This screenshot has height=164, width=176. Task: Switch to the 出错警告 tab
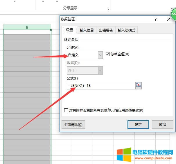(x=106, y=30)
